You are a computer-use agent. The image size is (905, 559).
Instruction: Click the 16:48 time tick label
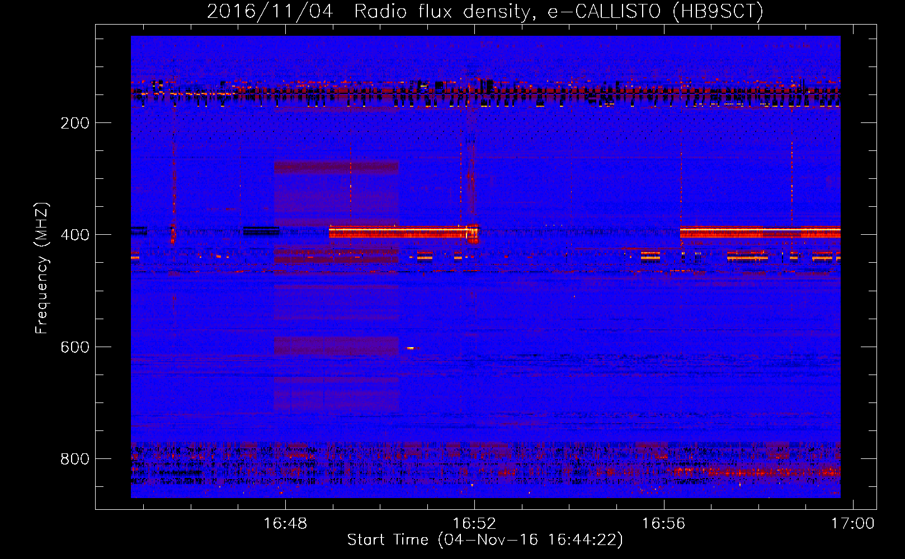pos(285,524)
